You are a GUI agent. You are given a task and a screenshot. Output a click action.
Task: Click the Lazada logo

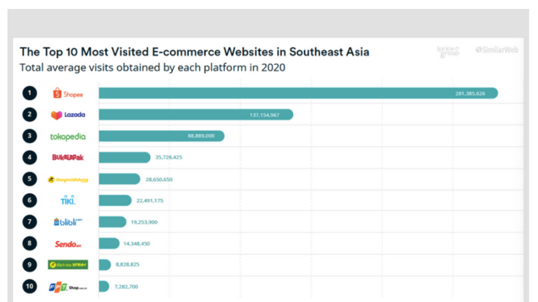pyautogui.click(x=68, y=115)
